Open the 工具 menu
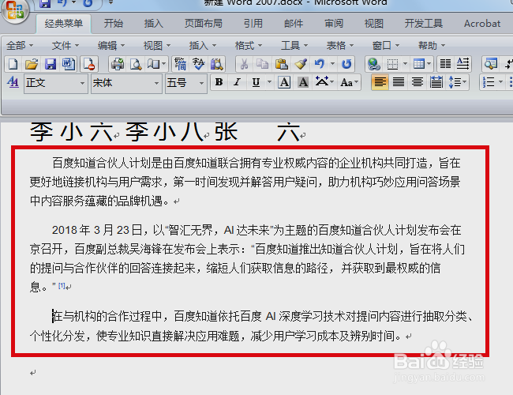The height and width of the screenshot is (395, 513). click(x=294, y=46)
